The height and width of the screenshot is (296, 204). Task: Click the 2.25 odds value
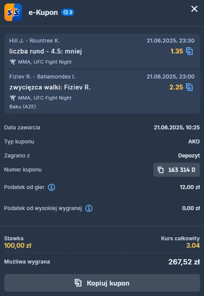click(176, 87)
